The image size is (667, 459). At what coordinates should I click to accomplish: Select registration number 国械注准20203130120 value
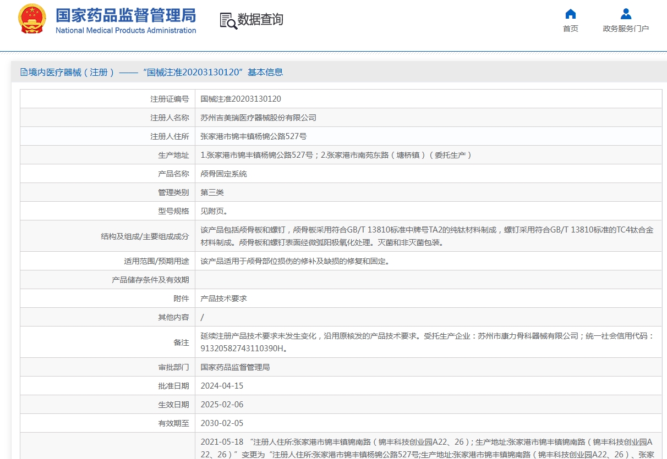[x=240, y=99]
